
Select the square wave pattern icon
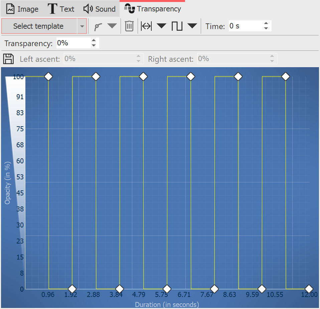click(x=177, y=26)
